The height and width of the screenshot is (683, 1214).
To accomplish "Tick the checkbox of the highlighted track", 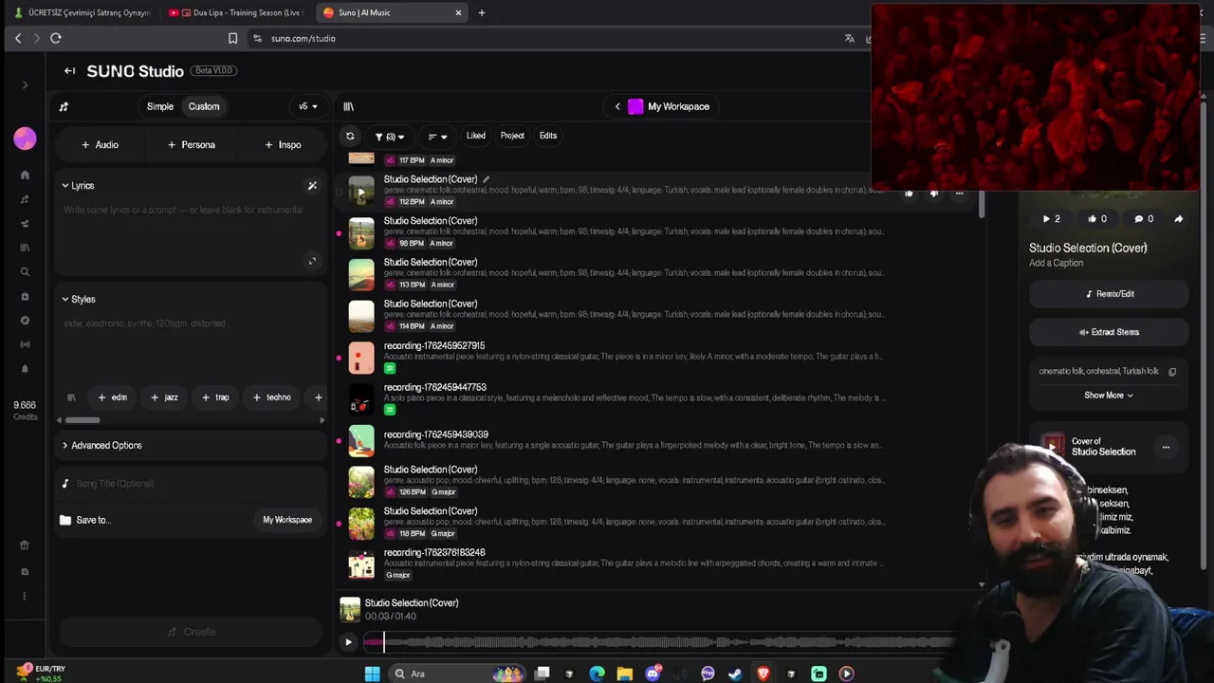I will click(x=339, y=192).
